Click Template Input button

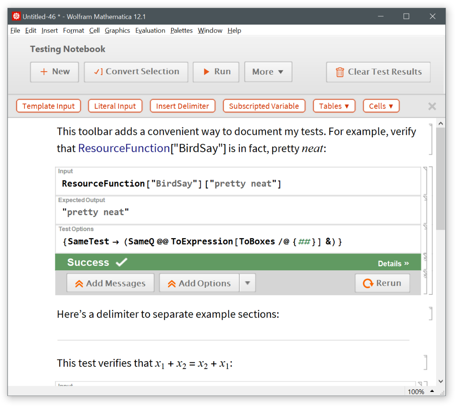[x=49, y=106]
